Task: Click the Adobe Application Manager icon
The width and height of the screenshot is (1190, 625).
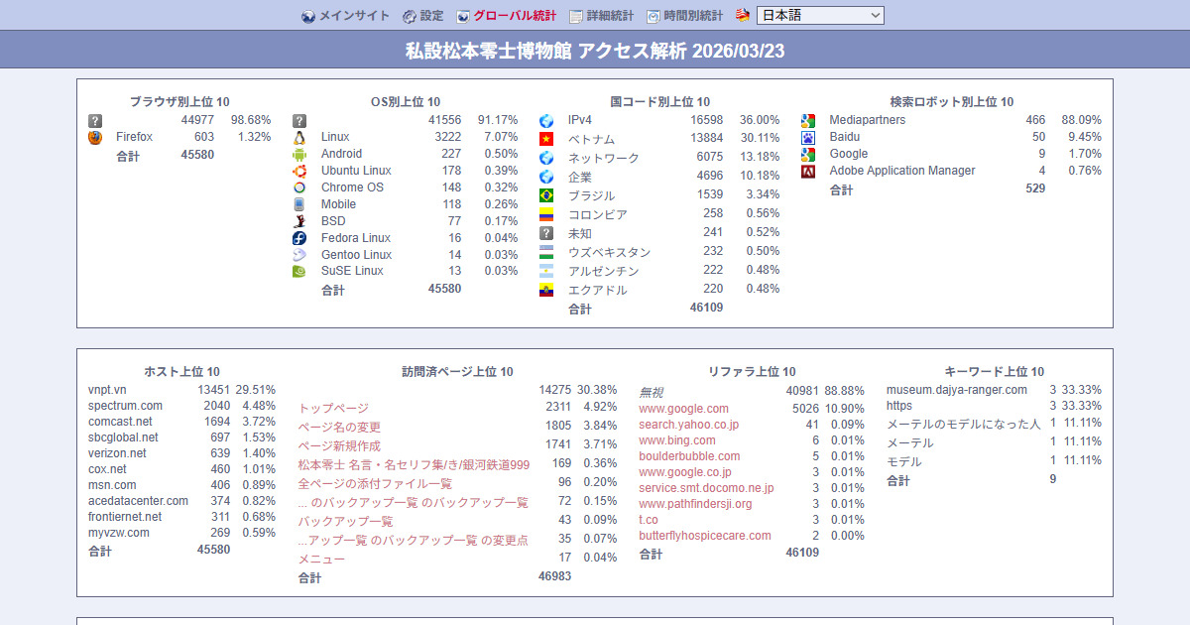Action: click(808, 171)
